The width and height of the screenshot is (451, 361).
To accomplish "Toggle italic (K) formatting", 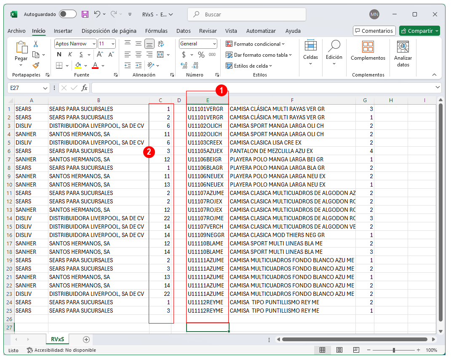I will point(70,55).
